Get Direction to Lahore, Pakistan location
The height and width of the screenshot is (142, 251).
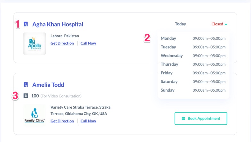click(62, 43)
